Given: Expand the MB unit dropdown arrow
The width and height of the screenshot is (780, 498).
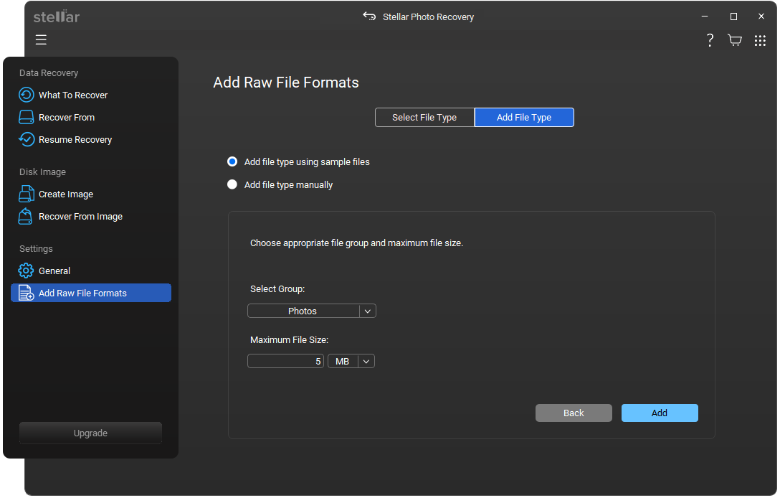Looking at the screenshot, I should [366, 362].
